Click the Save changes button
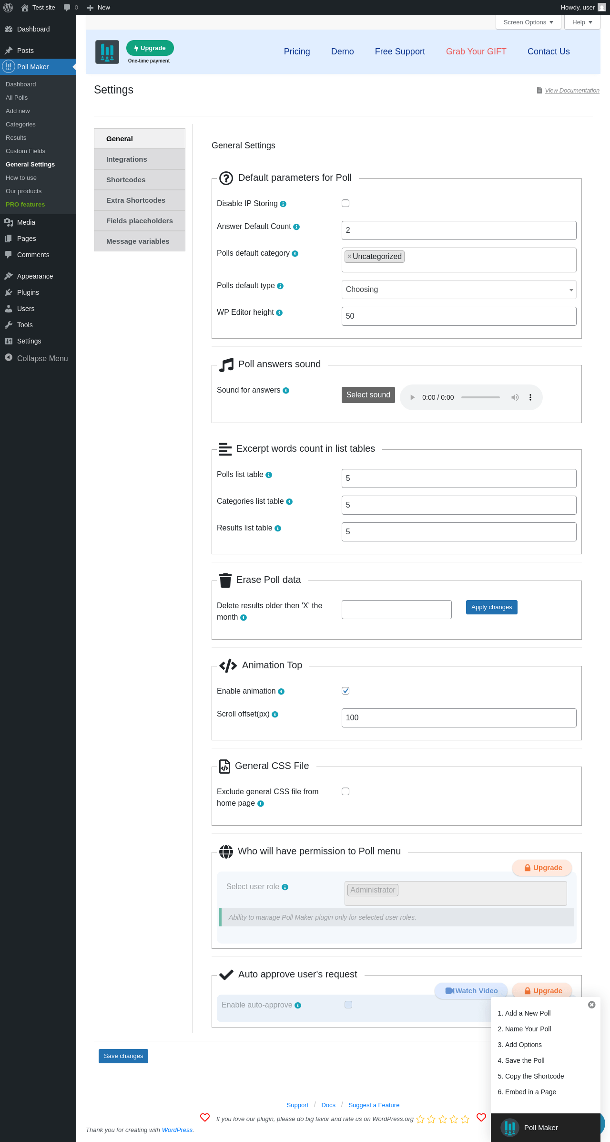Screen dimensions: 610x1142 (x=123, y=1056)
